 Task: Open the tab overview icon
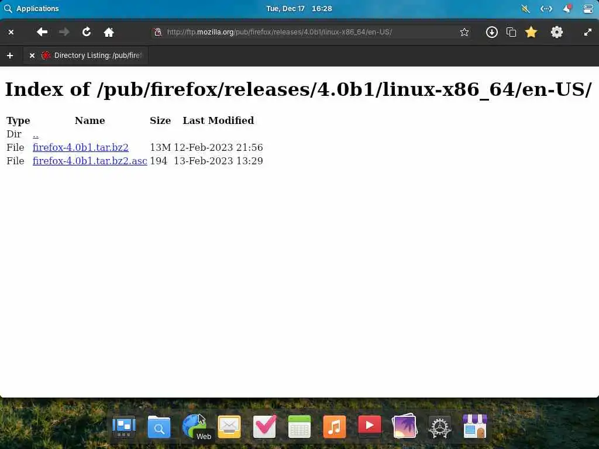(511, 32)
